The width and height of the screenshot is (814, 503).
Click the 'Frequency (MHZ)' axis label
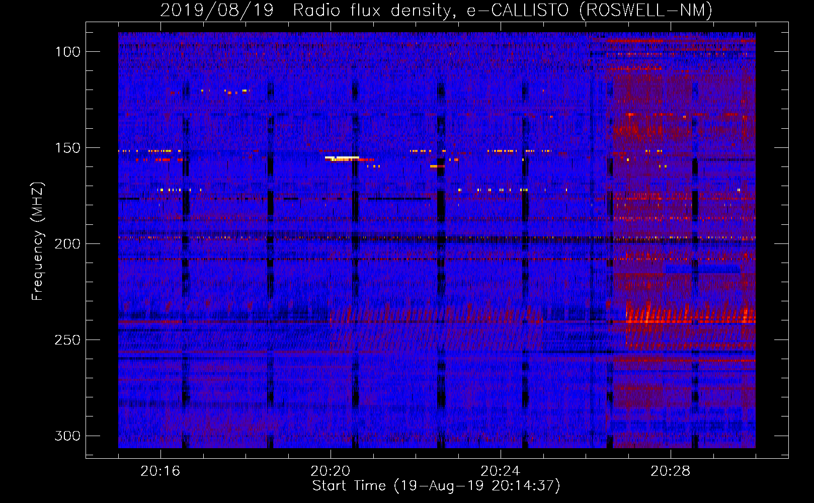click(38, 241)
